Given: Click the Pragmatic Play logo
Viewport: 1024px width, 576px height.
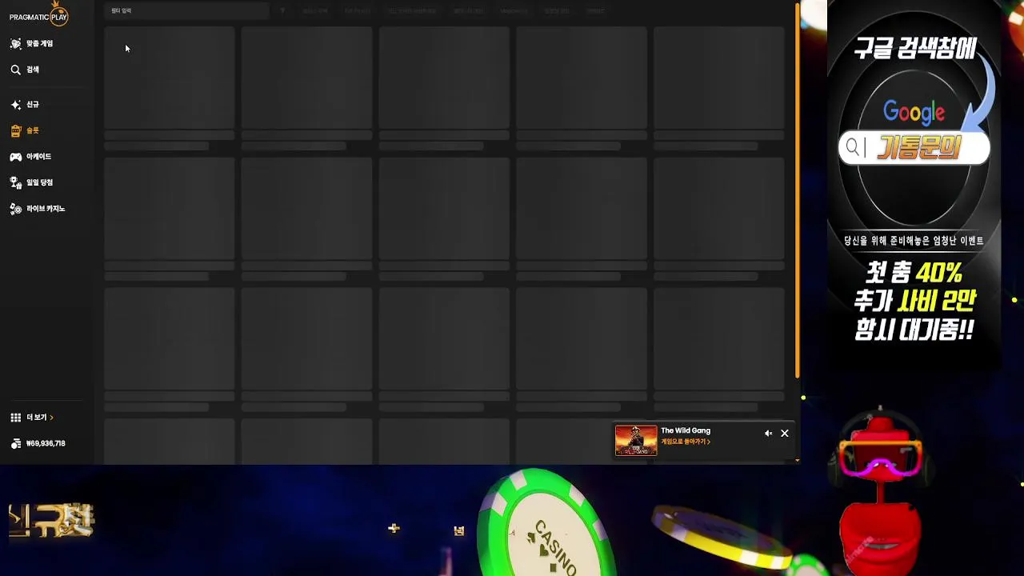Looking at the screenshot, I should point(38,14).
